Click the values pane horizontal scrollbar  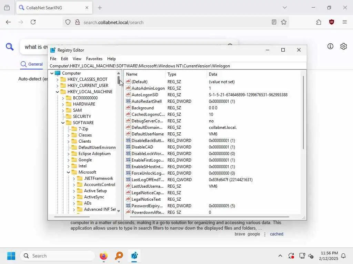(209, 217)
